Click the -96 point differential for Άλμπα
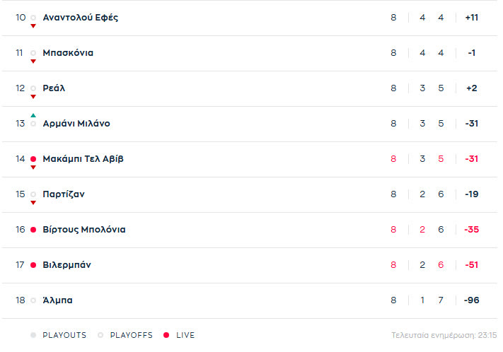The width and height of the screenshot is (503, 352). click(x=471, y=300)
